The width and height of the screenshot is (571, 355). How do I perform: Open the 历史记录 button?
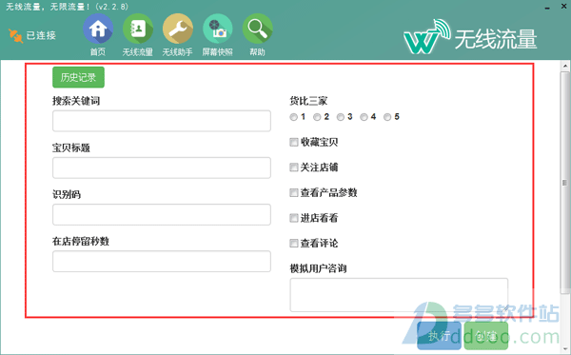tap(78, 77)
